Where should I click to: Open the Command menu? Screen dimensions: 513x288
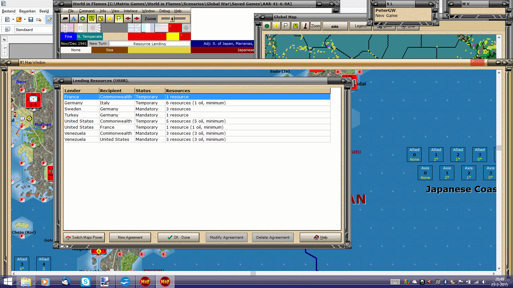click(87, 11)
